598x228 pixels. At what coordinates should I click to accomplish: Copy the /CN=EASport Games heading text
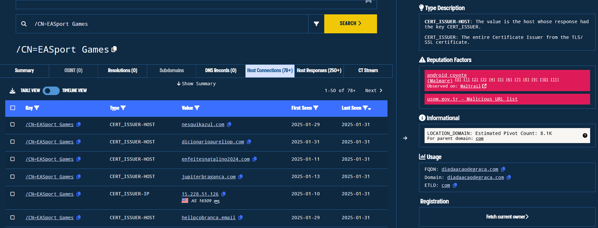click(x=115, y=49)
